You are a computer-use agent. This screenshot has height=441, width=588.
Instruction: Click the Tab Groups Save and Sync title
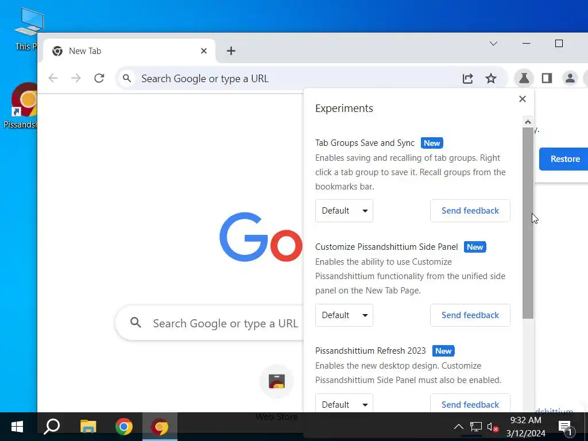click(365, 143)
